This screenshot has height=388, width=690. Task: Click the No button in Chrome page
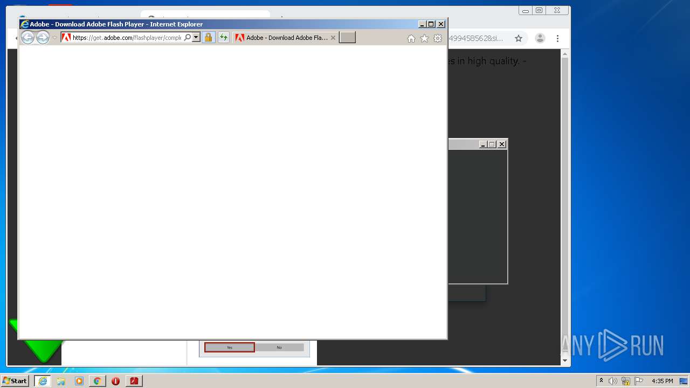tap(279, 348)
